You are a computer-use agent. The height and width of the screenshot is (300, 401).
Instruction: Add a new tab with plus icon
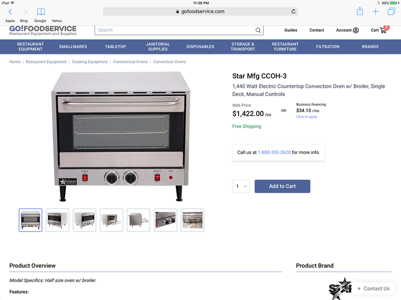pyautogui.click(x=375, y=11)
